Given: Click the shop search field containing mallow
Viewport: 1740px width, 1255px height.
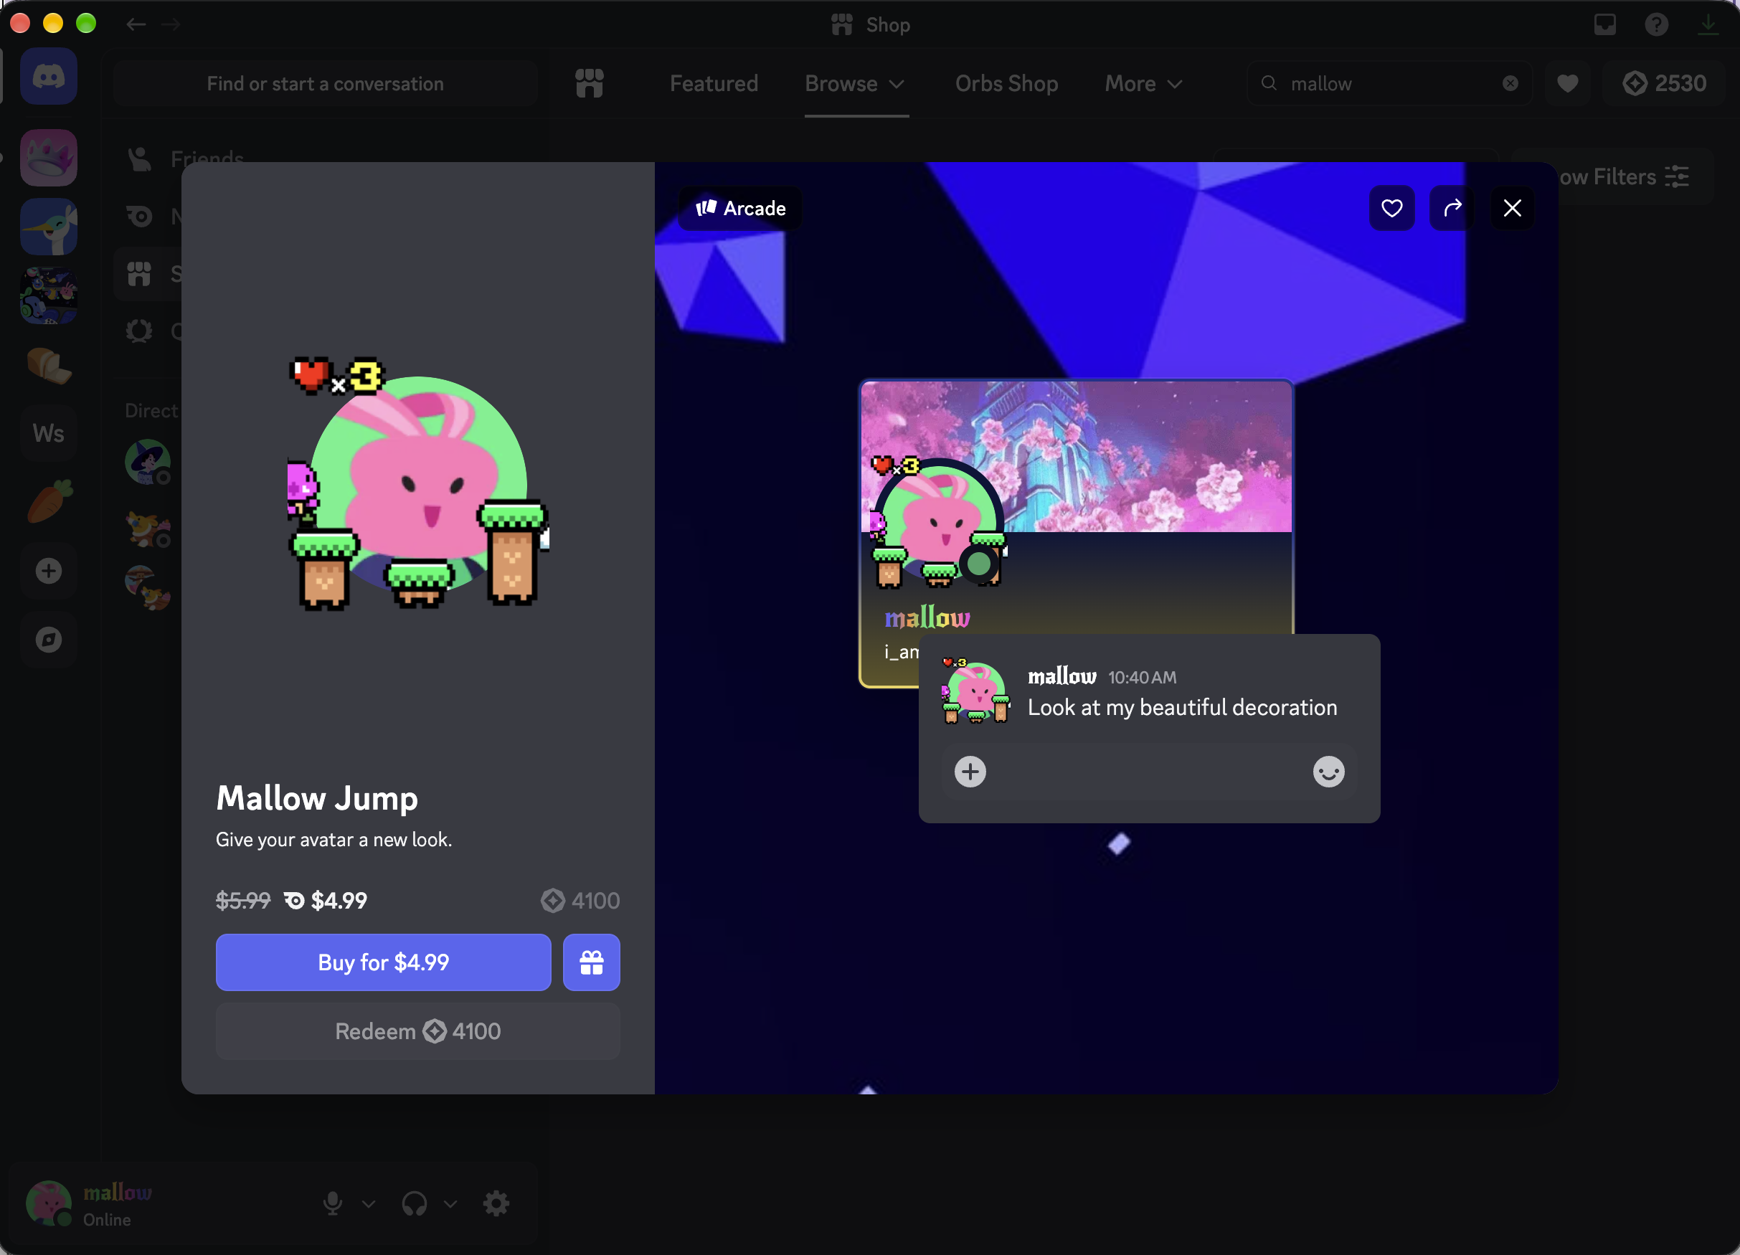Looking at the screenshot, I should point(1389,84).
